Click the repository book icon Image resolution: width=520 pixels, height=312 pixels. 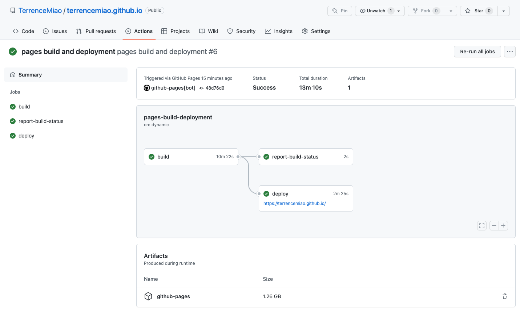pyautogui.click(x=12, y=10)
